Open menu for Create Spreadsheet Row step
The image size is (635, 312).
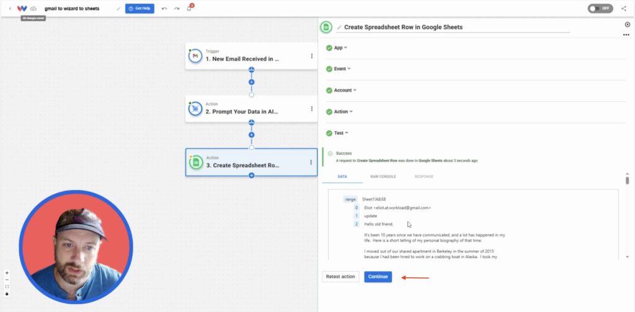pyautogui.click(x=311, y=162)
